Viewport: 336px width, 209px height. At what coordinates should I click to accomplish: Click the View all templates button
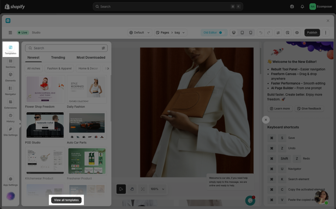[66, 200]
